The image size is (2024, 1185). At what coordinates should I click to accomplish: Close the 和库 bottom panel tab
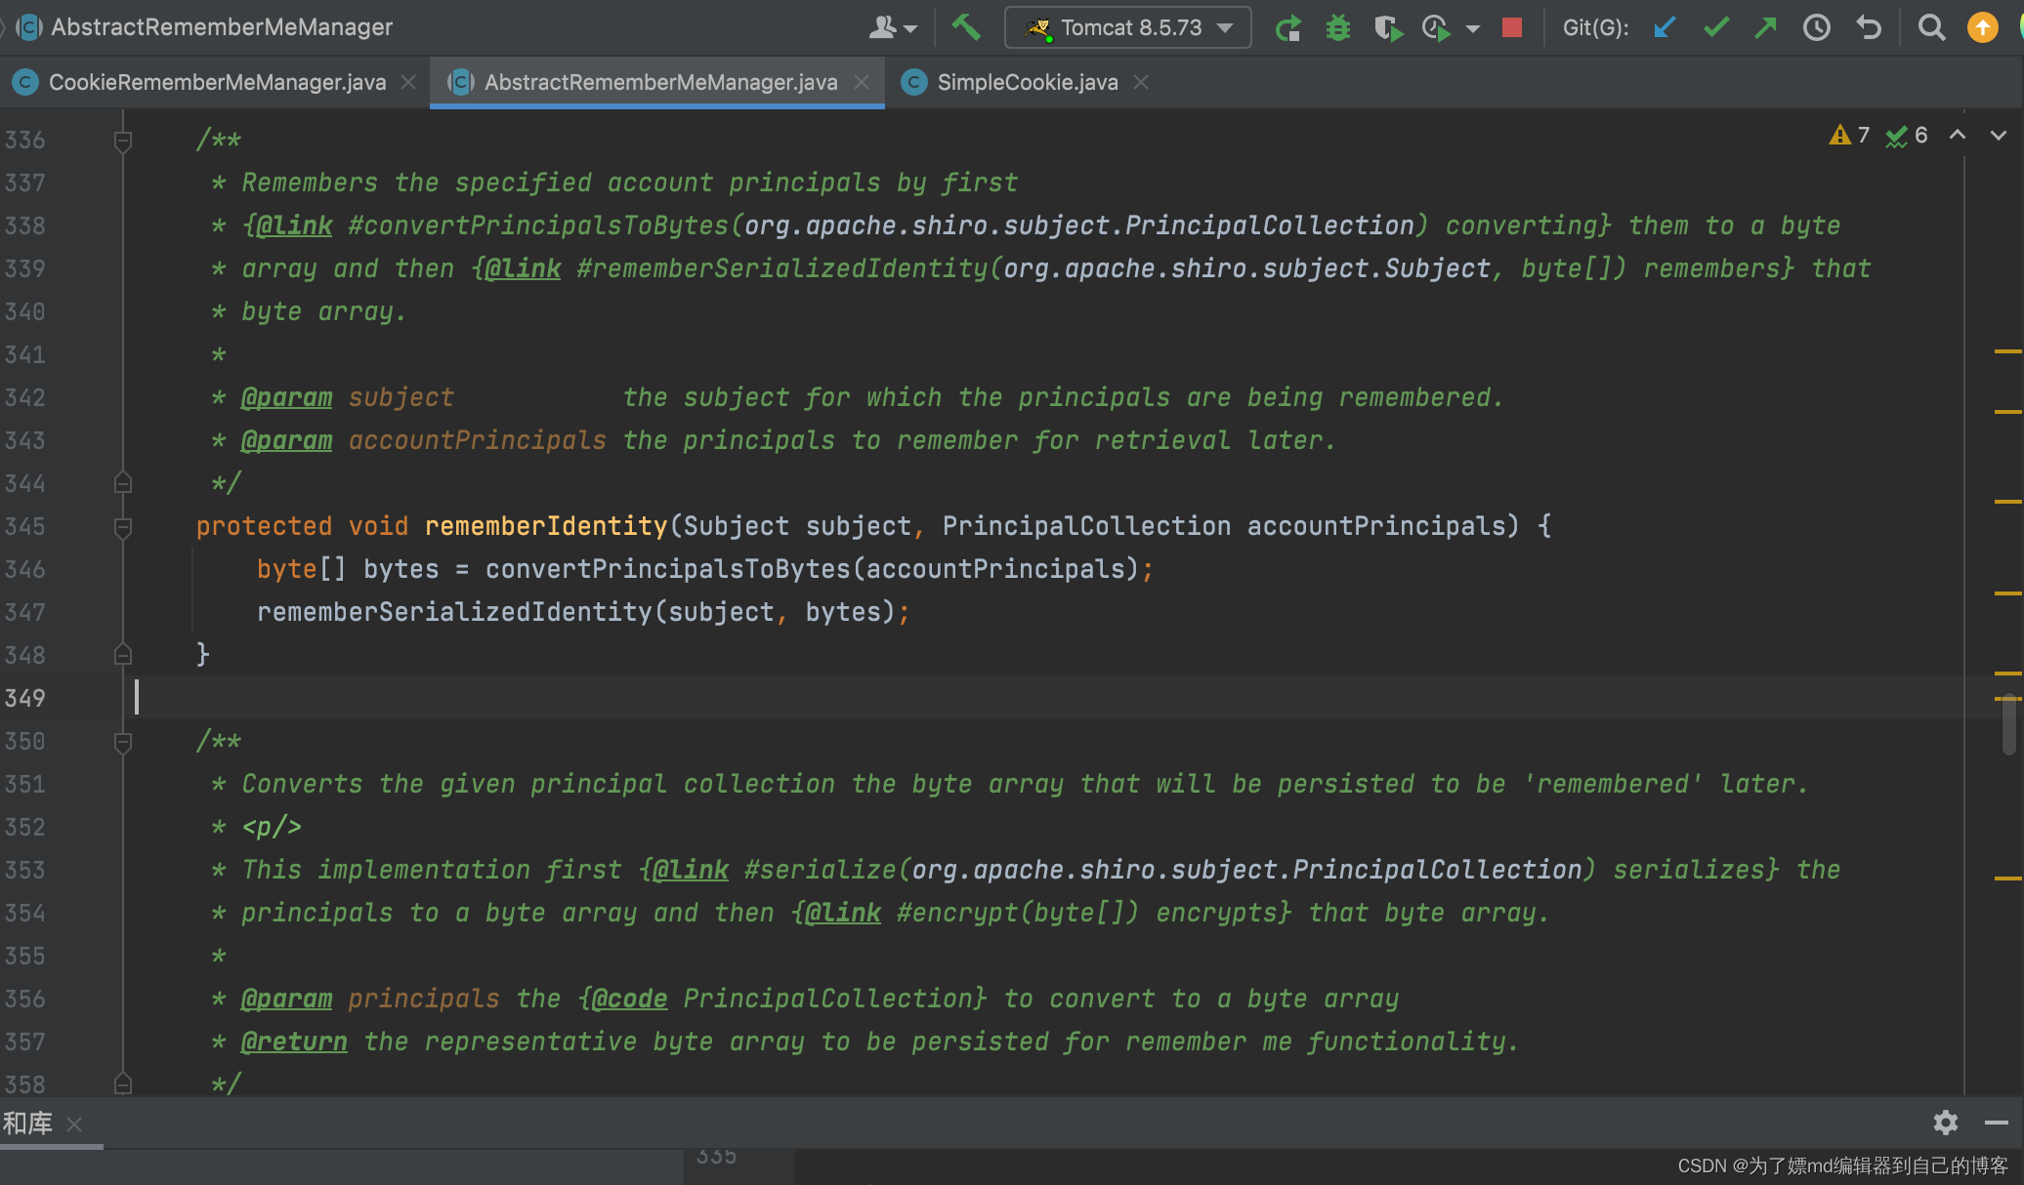pyautogui.click(x=74, y=1124)
